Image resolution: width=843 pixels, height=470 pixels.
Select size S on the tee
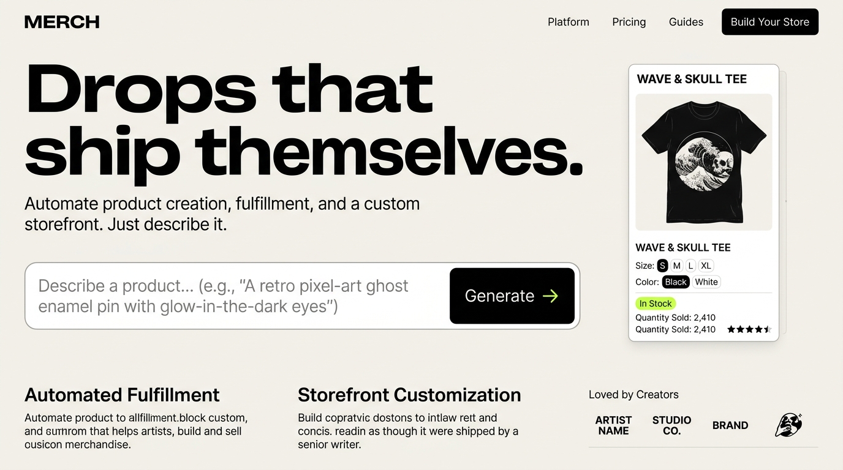(662, 266)
